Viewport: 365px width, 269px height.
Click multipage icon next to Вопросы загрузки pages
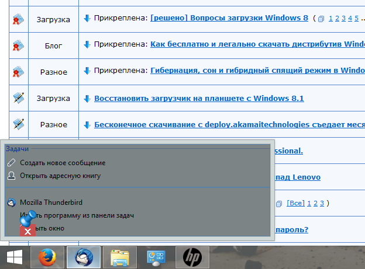[x=321, y=19]
